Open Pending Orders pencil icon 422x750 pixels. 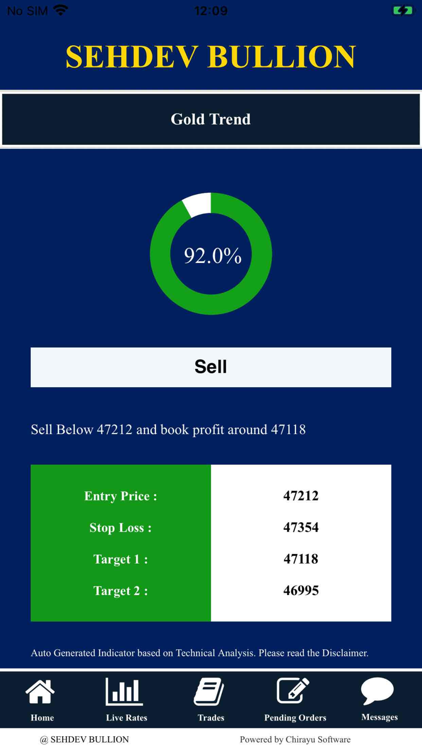(293, 691)
